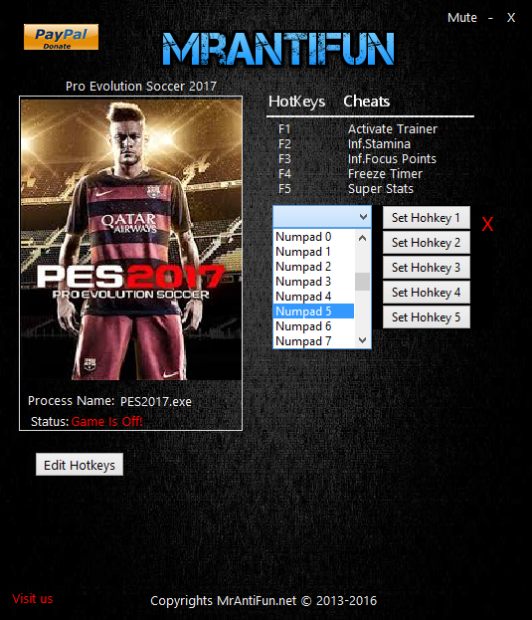This screenshot has width=532, height=620.
Task: Click the list scrollbar up arrow
Action: pos(363,238)
